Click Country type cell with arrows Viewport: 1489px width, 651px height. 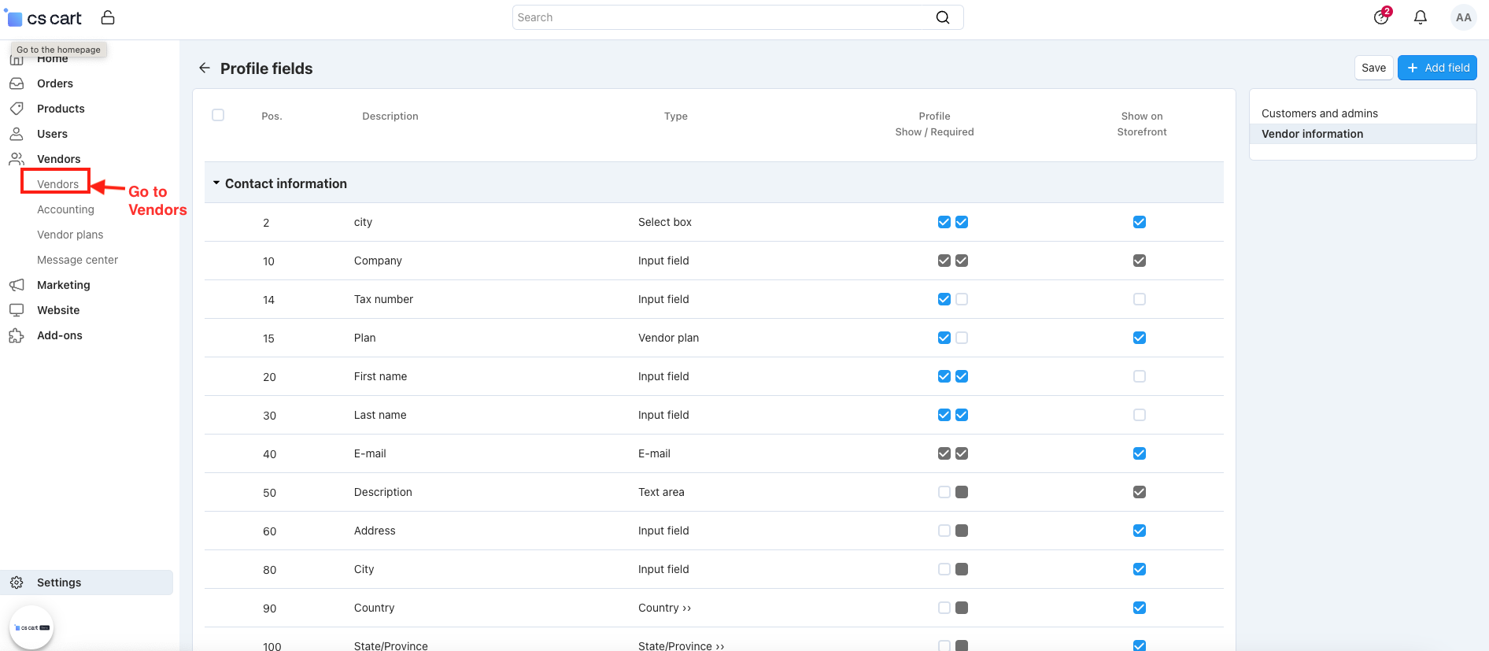(x=665, y=608)
